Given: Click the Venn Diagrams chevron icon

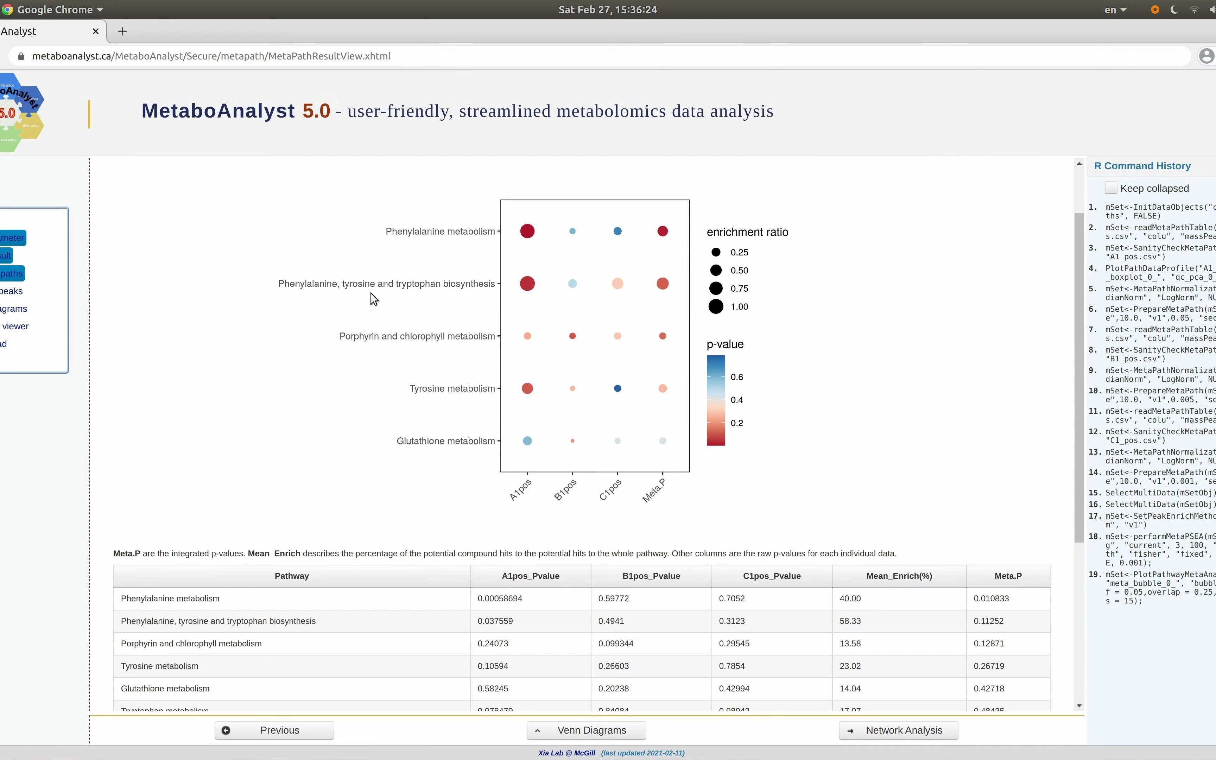Looking at the screenshot, I should pyautogui.click(x=538, y=730).
